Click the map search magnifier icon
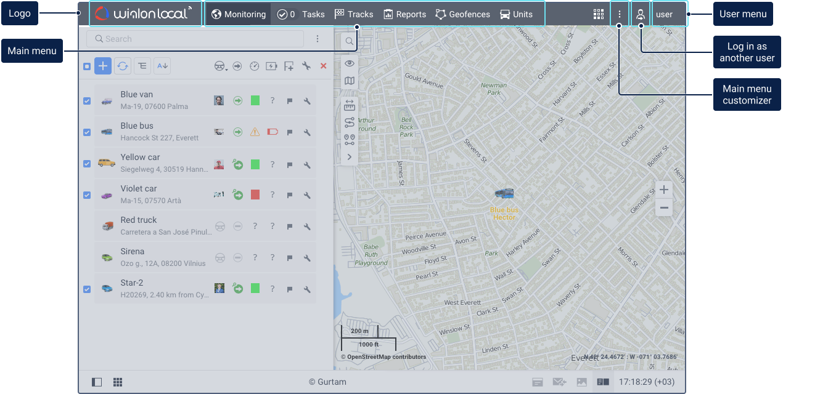The image size is (836, 394). (350, 42)
